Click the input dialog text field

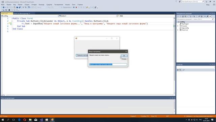point(108,64)
